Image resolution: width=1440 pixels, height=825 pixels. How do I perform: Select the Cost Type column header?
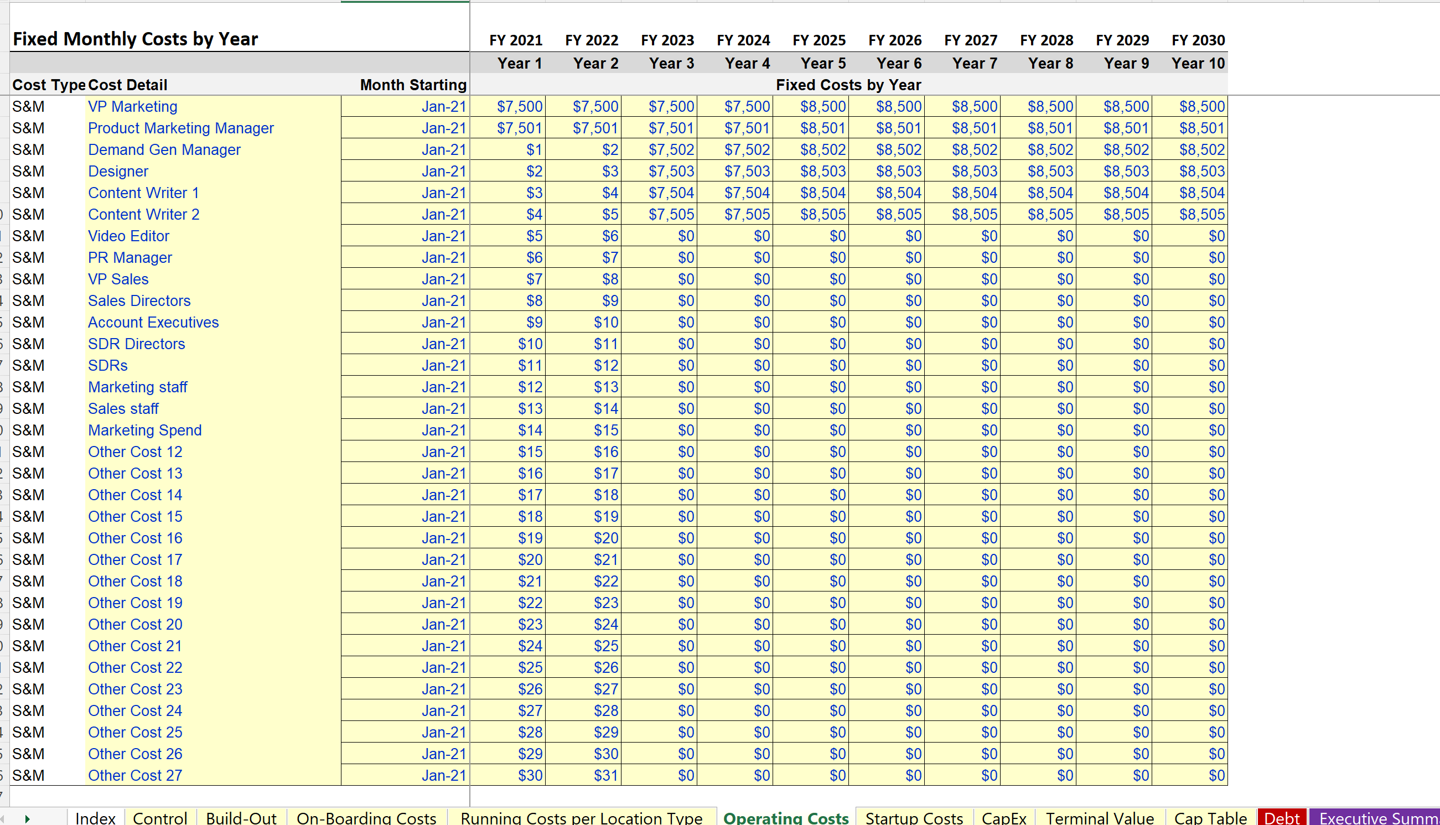[x=49, y=85]
